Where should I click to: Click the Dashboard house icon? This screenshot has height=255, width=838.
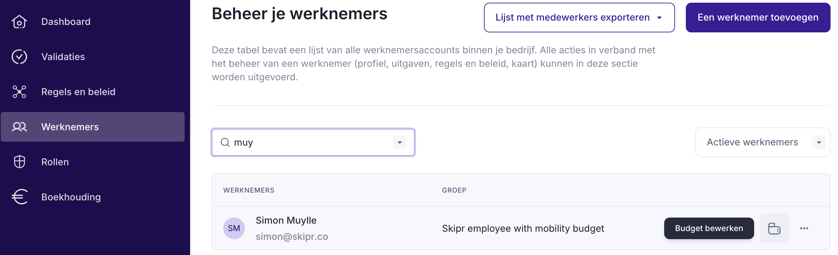(19, 22)
